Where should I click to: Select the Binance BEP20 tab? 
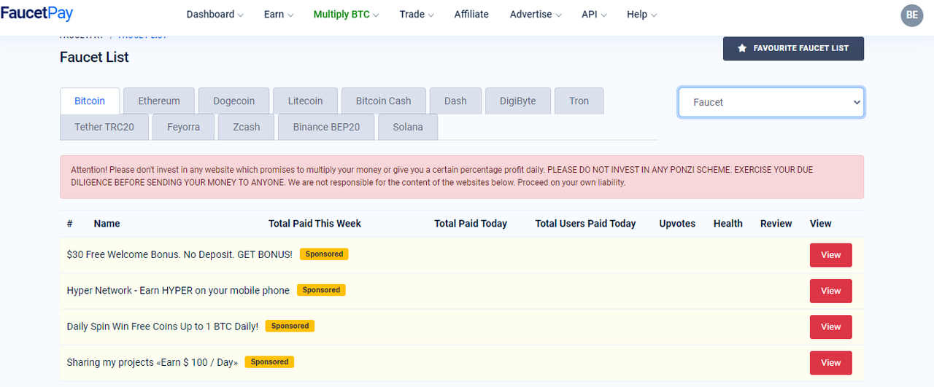coord(326,127)
